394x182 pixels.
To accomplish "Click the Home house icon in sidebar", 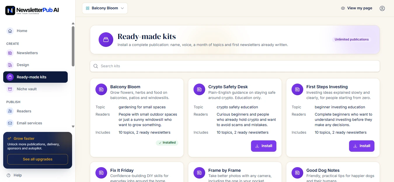I will 10,31.
